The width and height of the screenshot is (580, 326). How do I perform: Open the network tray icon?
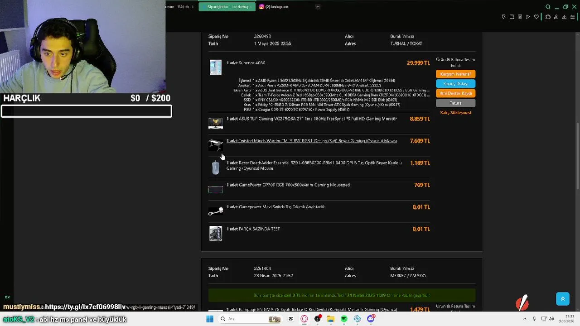coord(544,319)
